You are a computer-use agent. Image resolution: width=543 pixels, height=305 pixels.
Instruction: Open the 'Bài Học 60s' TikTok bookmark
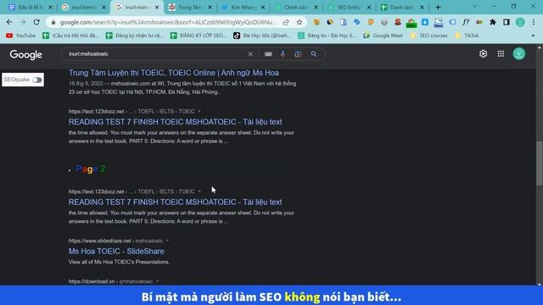click(x=262, y=36)
